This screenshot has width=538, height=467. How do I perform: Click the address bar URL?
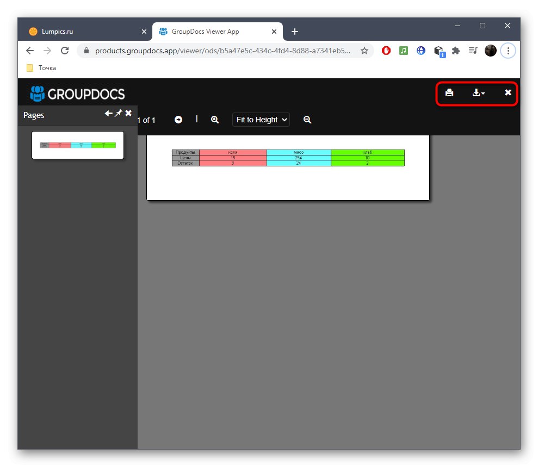222,51
